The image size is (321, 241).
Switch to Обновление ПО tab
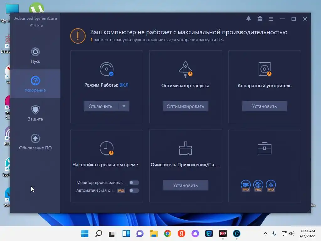35,142
